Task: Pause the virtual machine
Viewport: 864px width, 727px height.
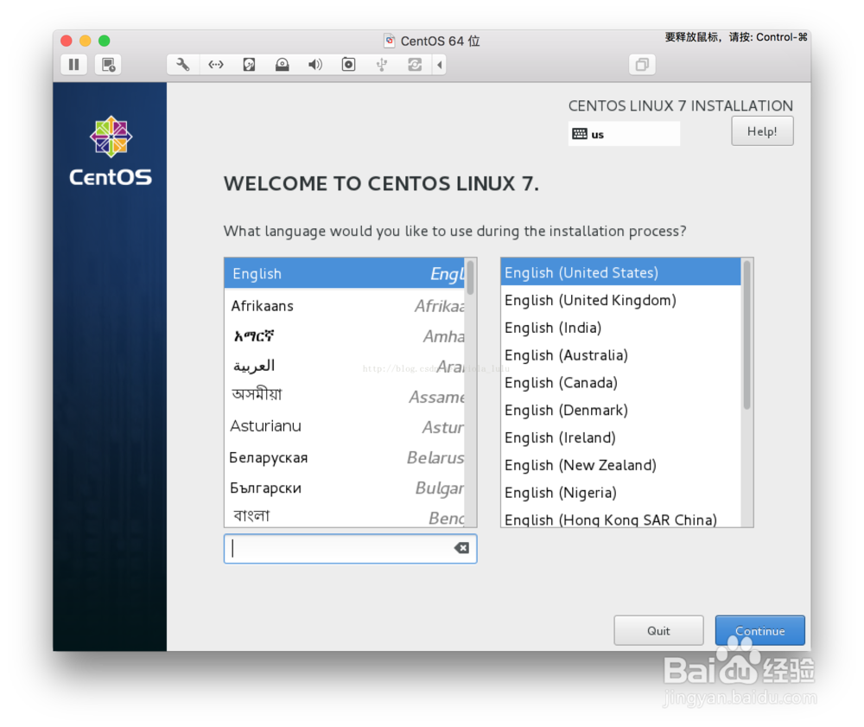Action: coord(73,65)
